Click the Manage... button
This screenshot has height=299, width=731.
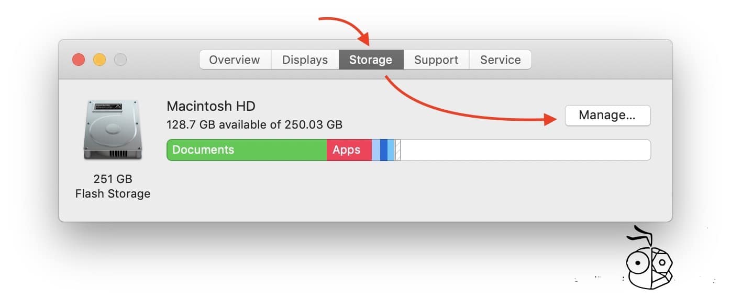[607, 116]
